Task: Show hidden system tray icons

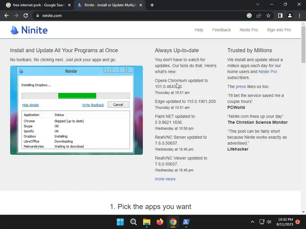Action: 252,222
